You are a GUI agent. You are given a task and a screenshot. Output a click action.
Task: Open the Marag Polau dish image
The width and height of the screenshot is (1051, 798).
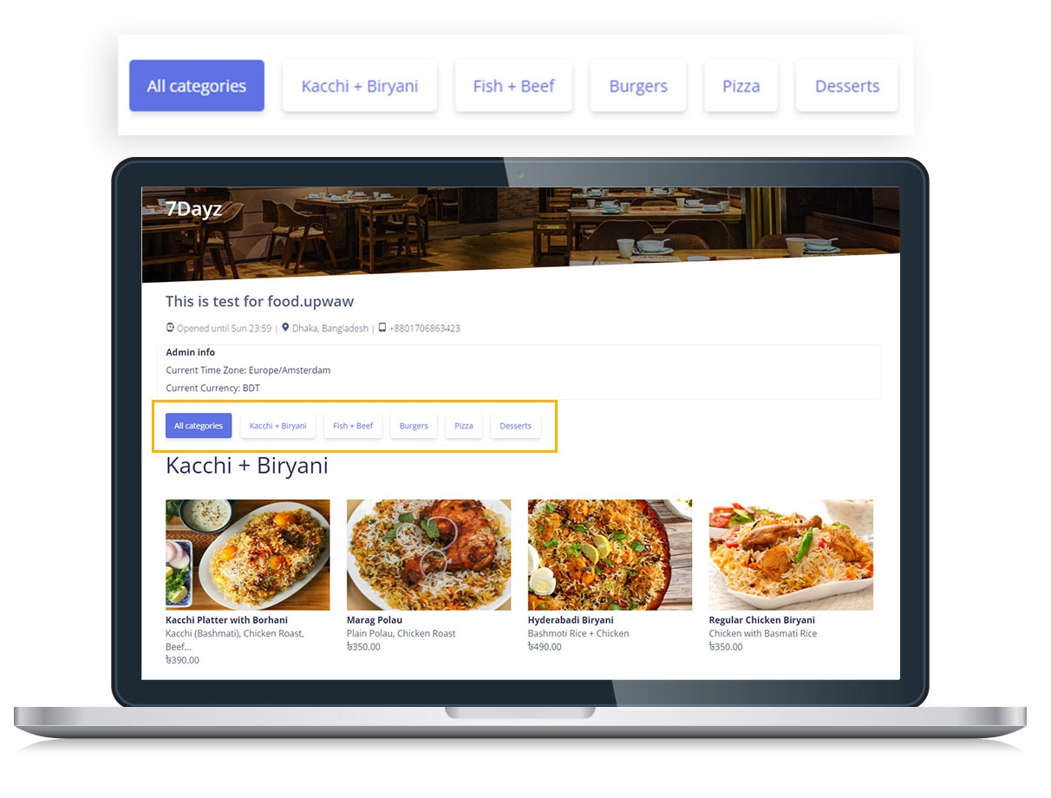coord(429,554)
